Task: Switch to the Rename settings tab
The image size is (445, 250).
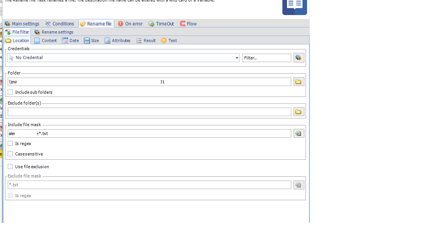Action: pyautogui.click(x=54, y=32)
